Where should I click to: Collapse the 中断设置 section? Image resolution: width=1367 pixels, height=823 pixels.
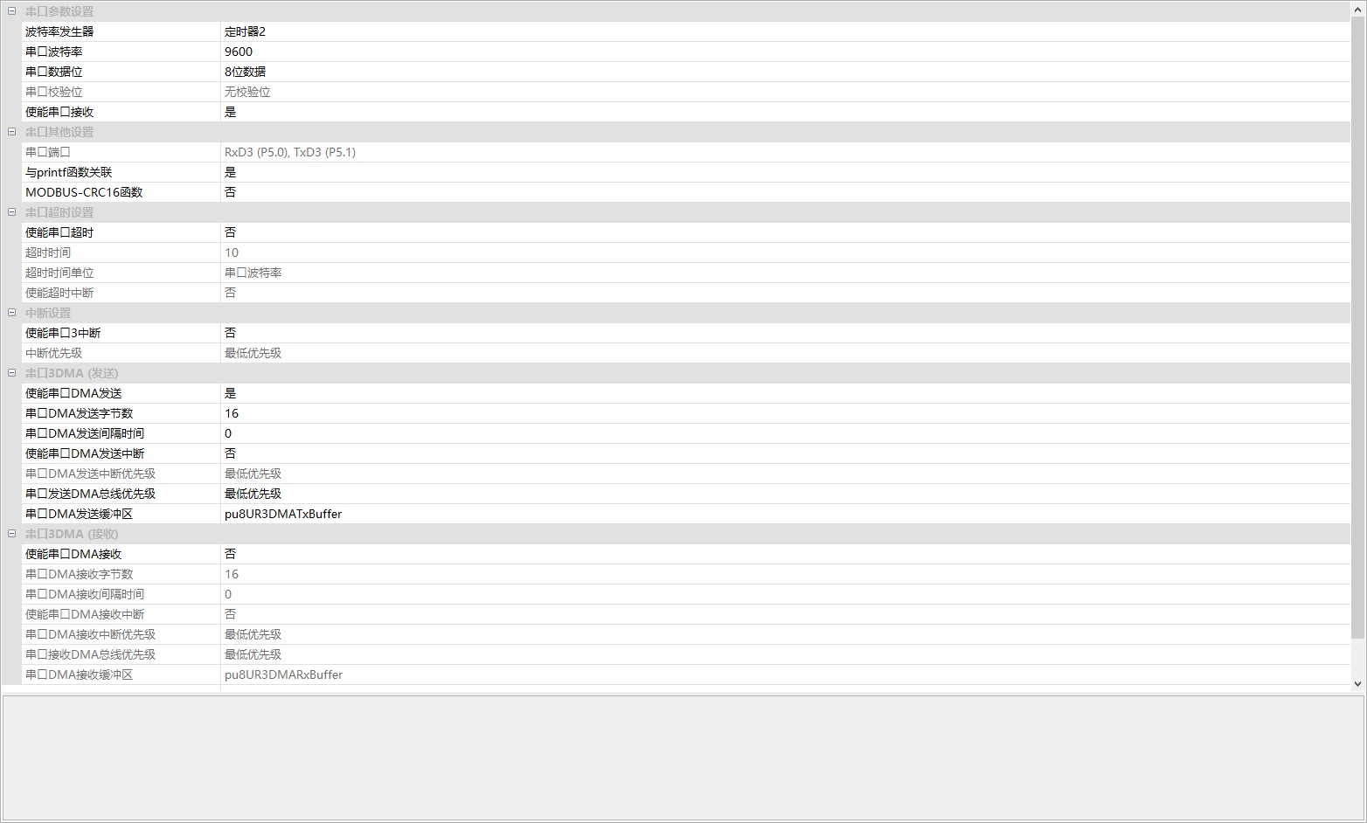point(11,313)
